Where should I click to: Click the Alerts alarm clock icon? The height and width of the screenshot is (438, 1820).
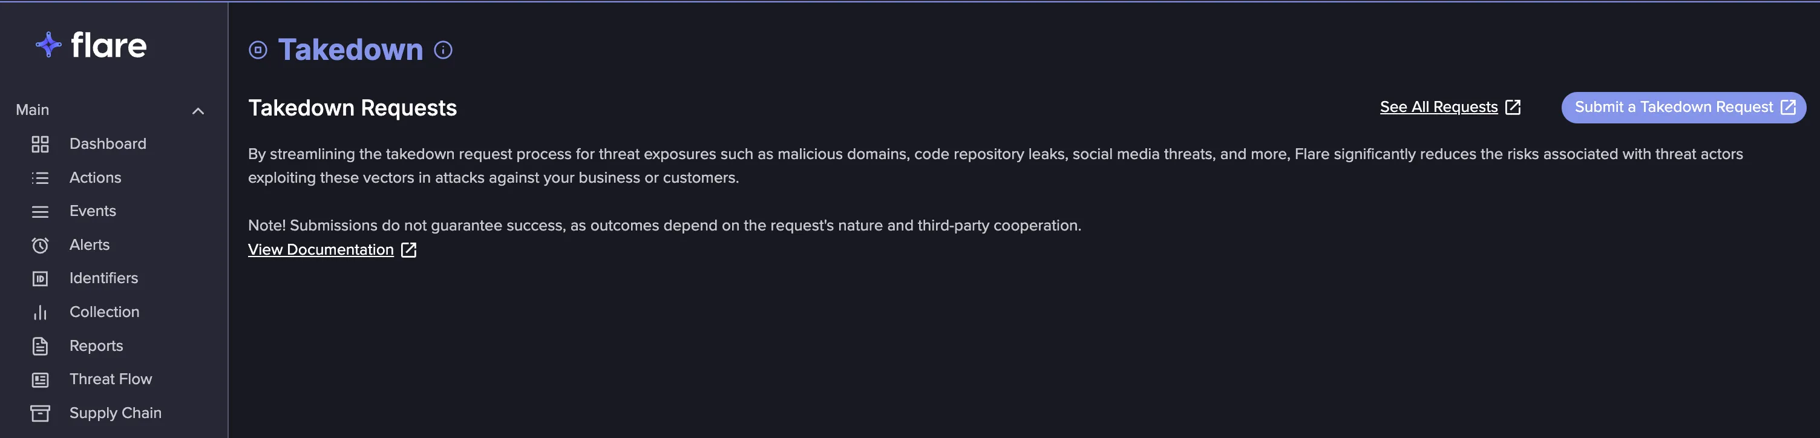tap(41, 245)
